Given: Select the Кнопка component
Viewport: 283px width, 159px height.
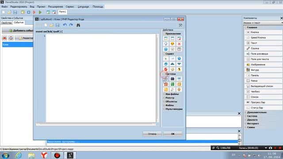Looking at the screenshot, I should coord(264,32).
